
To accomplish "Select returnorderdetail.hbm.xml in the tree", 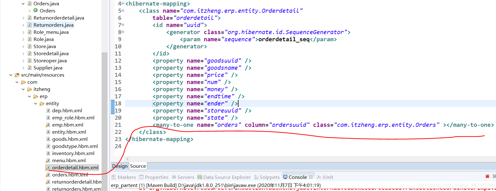I will [x=77, y=182].
